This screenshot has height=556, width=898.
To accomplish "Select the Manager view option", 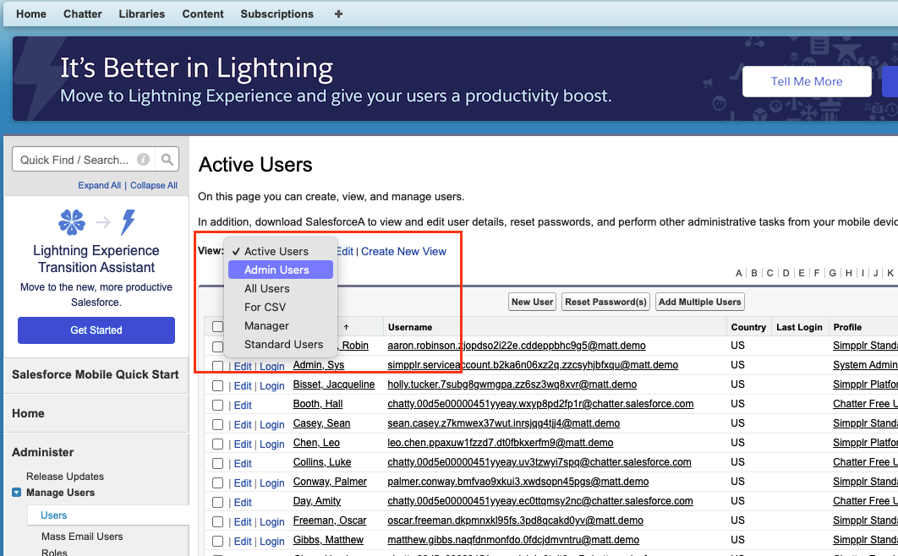I will [x=281, y=325].
